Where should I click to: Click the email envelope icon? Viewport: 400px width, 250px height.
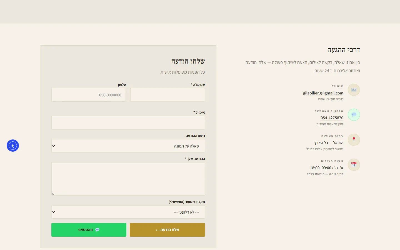pos(354,90)
